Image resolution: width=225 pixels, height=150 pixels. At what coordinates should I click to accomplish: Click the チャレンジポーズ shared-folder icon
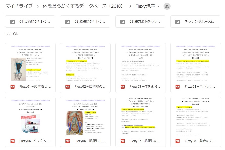coord(178,22)
